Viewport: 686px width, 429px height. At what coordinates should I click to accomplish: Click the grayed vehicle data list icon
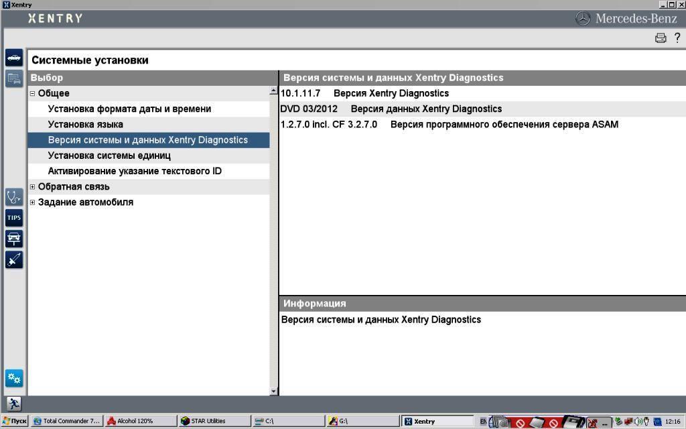(14, 79)
